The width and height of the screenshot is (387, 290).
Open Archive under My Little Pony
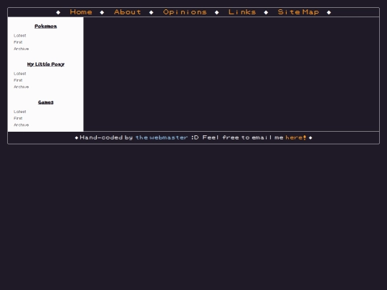[x=21, y=87]
